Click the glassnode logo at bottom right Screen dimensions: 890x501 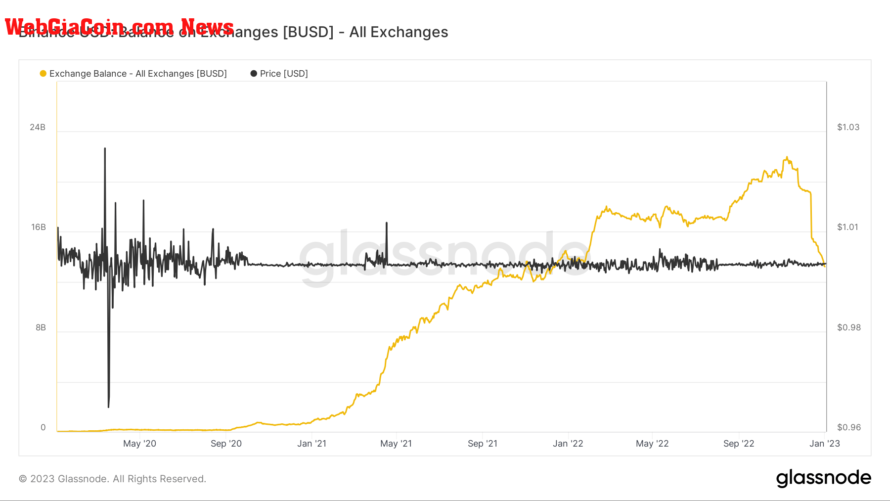click(824, 478)
